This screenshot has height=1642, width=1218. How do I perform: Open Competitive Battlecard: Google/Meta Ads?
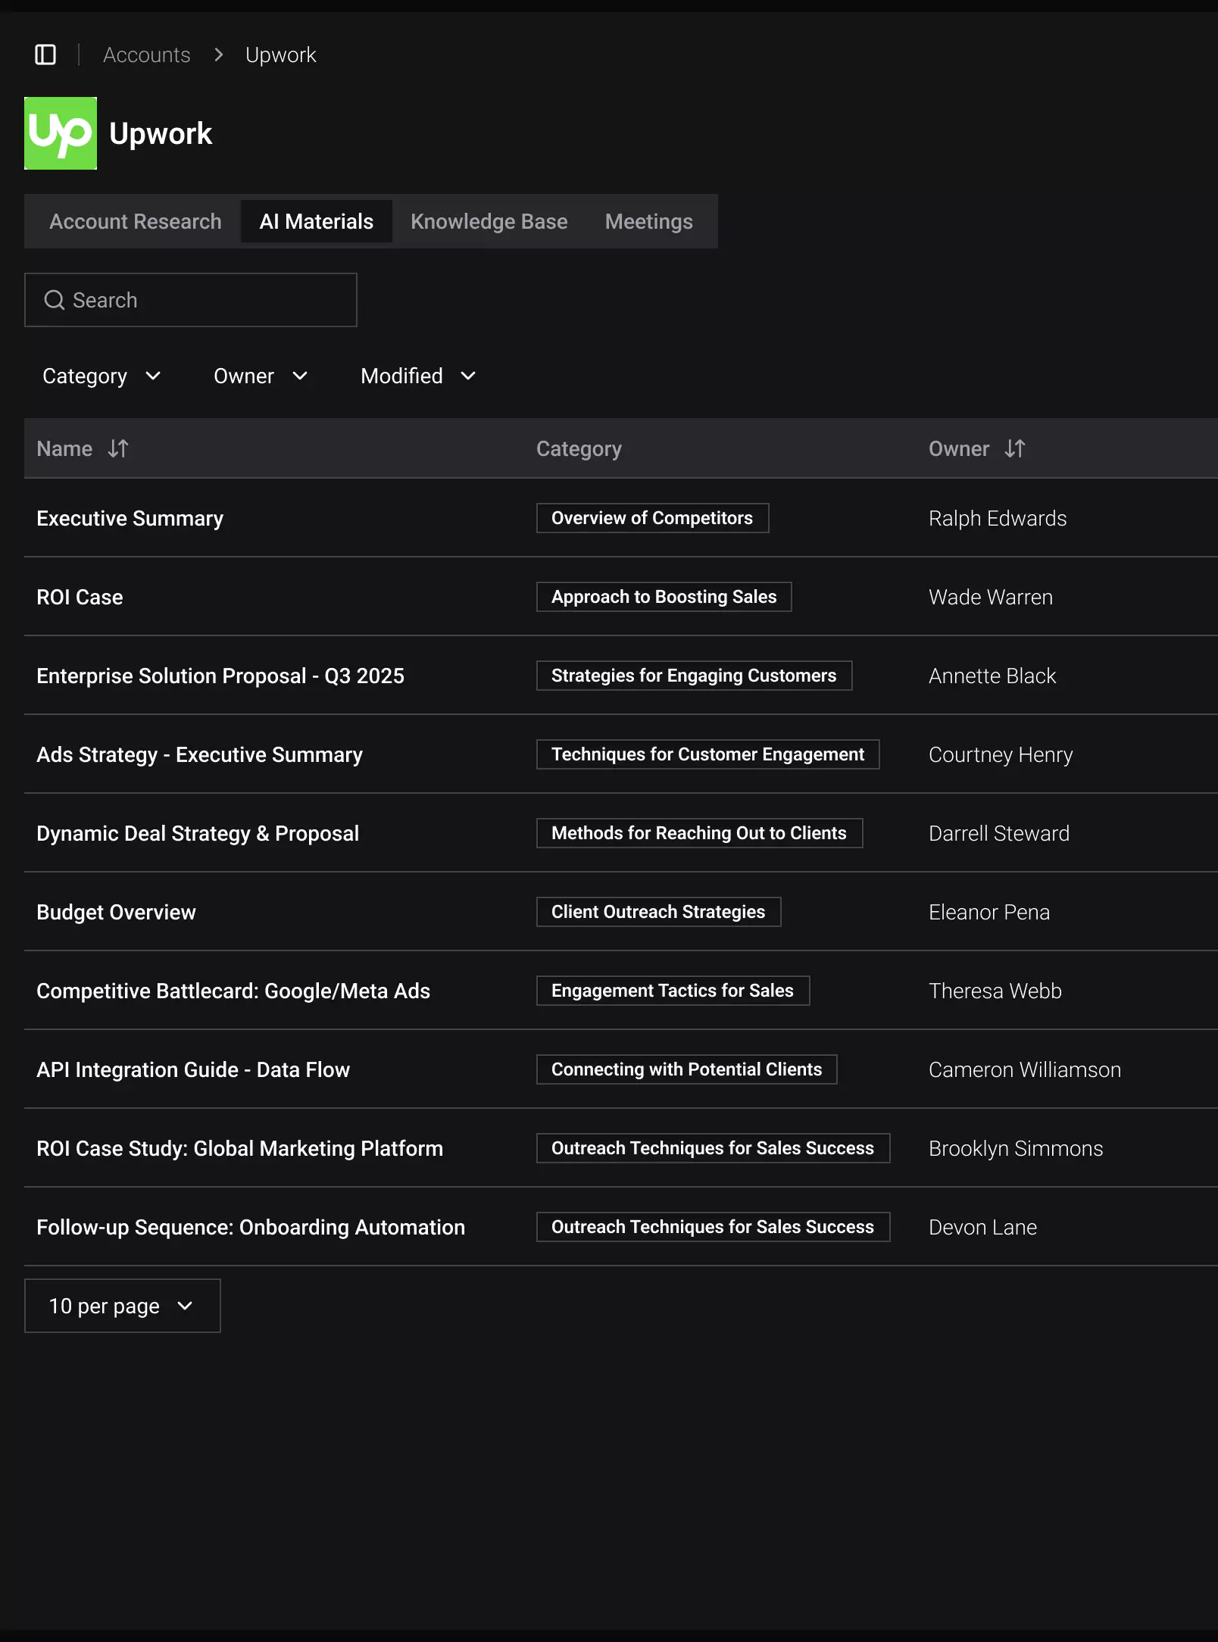[233, 991]
